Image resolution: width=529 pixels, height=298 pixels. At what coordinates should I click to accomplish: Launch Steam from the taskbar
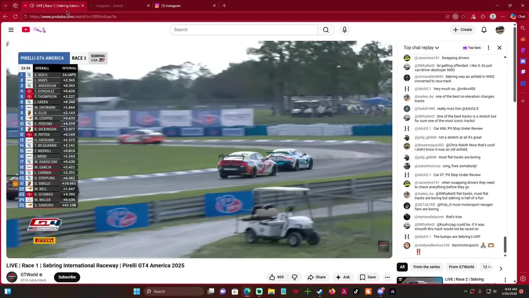point(319,291)
